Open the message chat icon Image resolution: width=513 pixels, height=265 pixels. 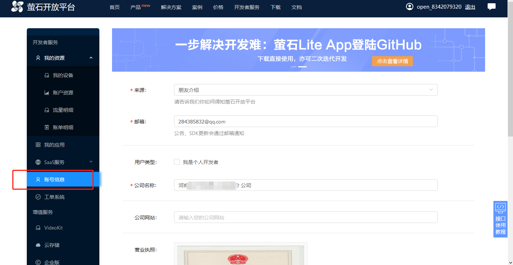click(x=491, y=7)
